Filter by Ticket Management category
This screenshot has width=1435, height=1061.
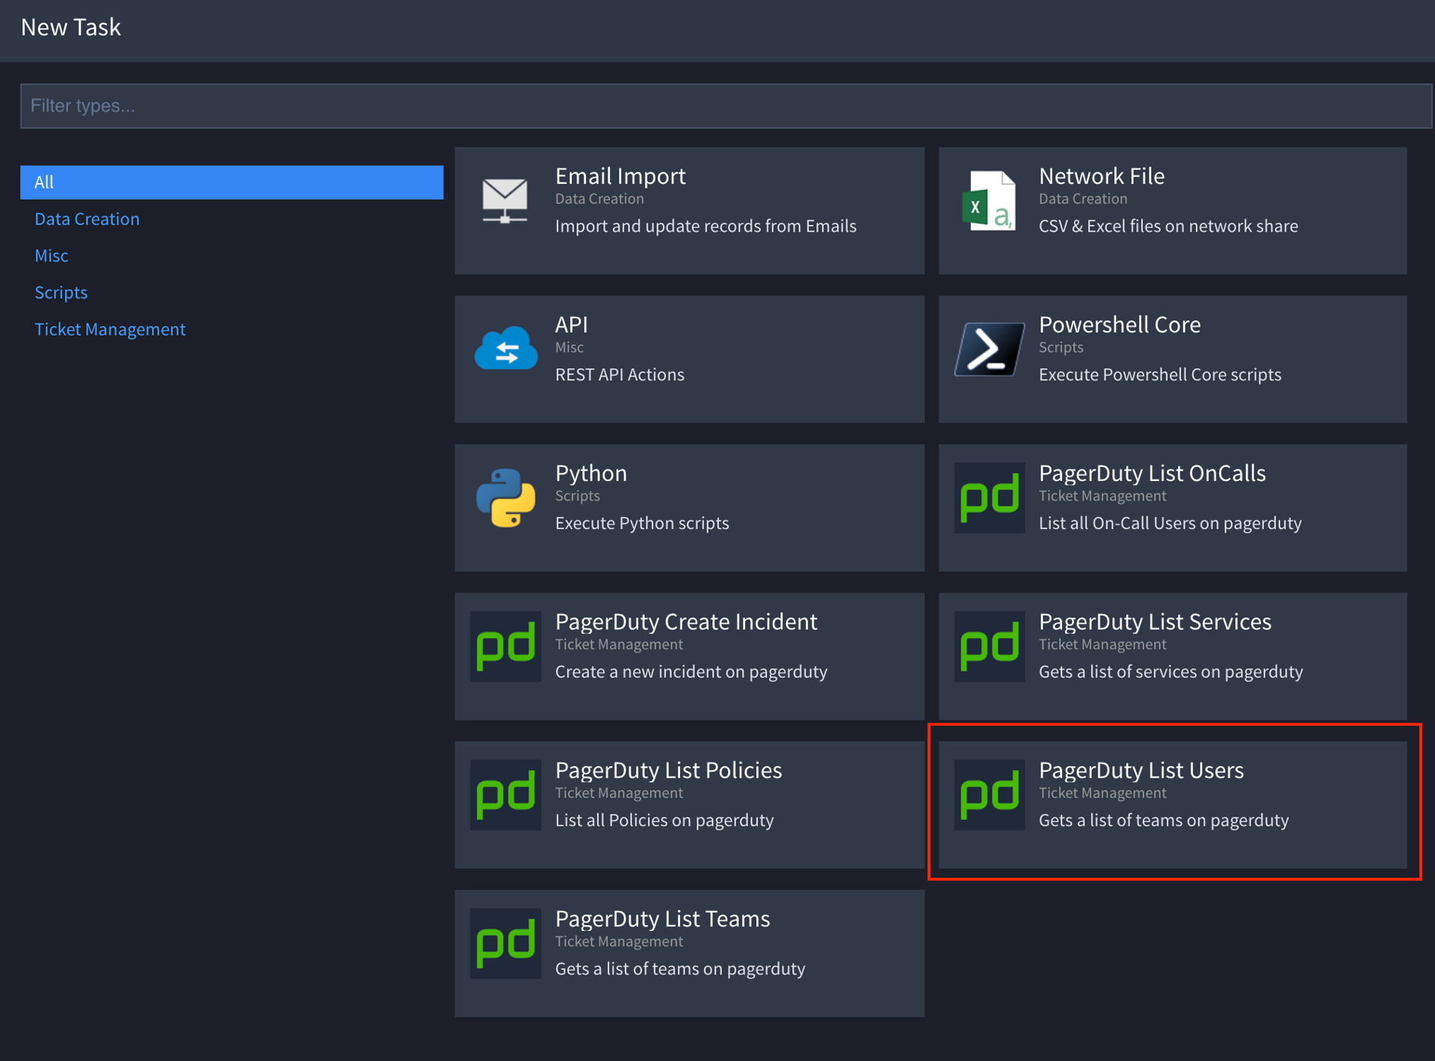pyautogui.click(x=110, y=330)
